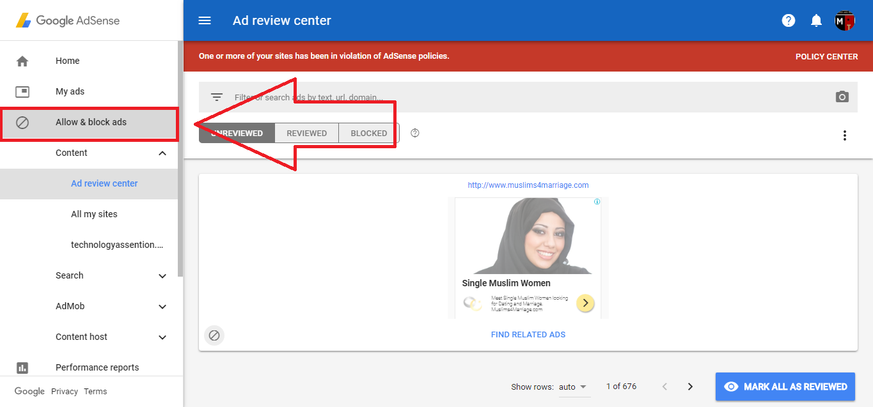Viewport: 873px width, 407px height.
Task: Click the policy violation warning text
Action: click(324, 56)
